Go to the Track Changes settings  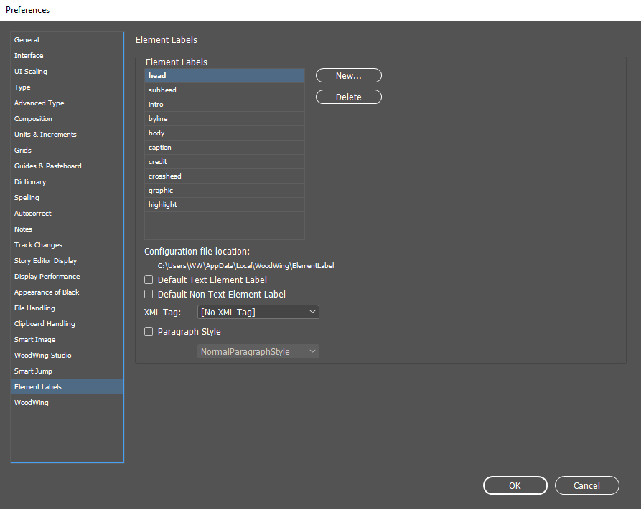coord(38,244)
